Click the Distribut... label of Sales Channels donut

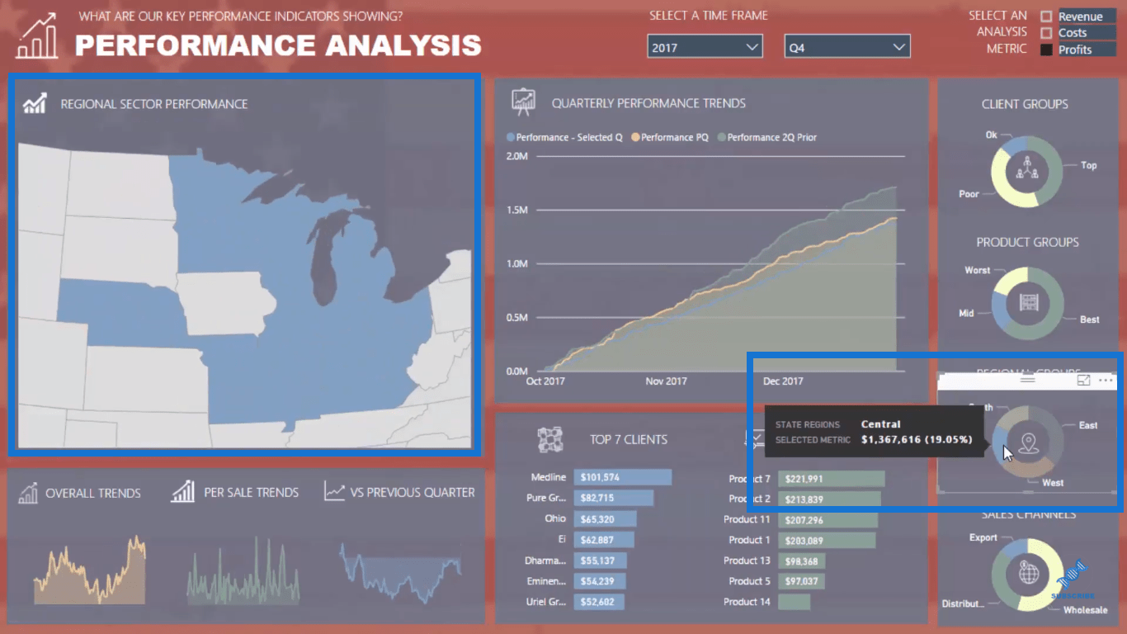(963, 603)
